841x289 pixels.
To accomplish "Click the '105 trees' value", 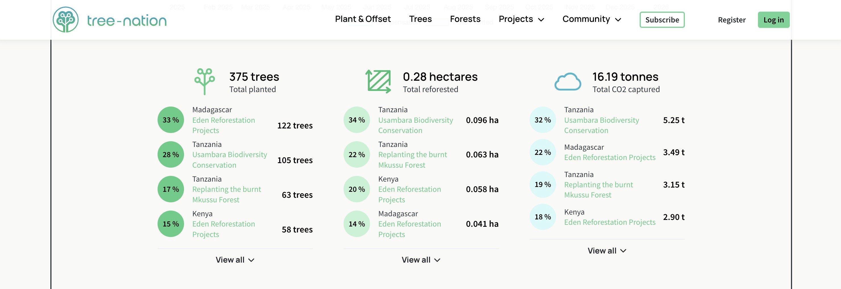I will coord(295,160).
